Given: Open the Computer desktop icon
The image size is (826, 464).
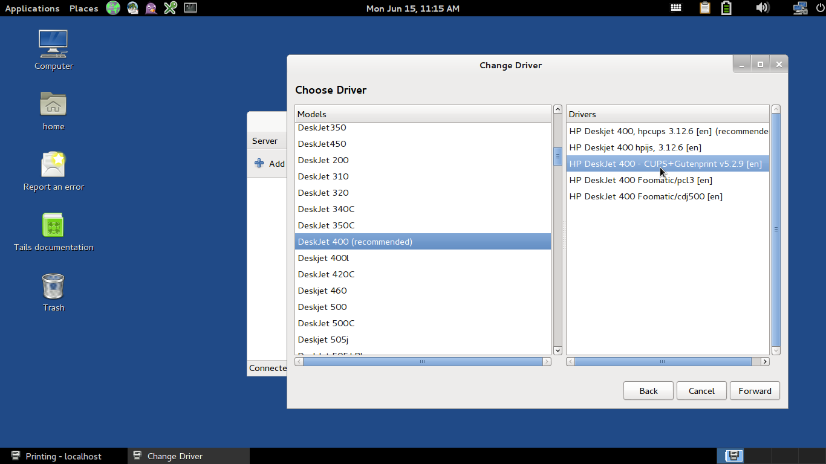Looking at the screenshot, I should [x=53, y=50].
